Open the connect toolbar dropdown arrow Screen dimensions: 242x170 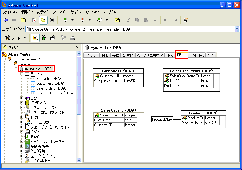(72, 20)
